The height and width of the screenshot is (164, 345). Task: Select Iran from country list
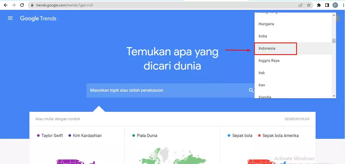(x=293, y=85)
